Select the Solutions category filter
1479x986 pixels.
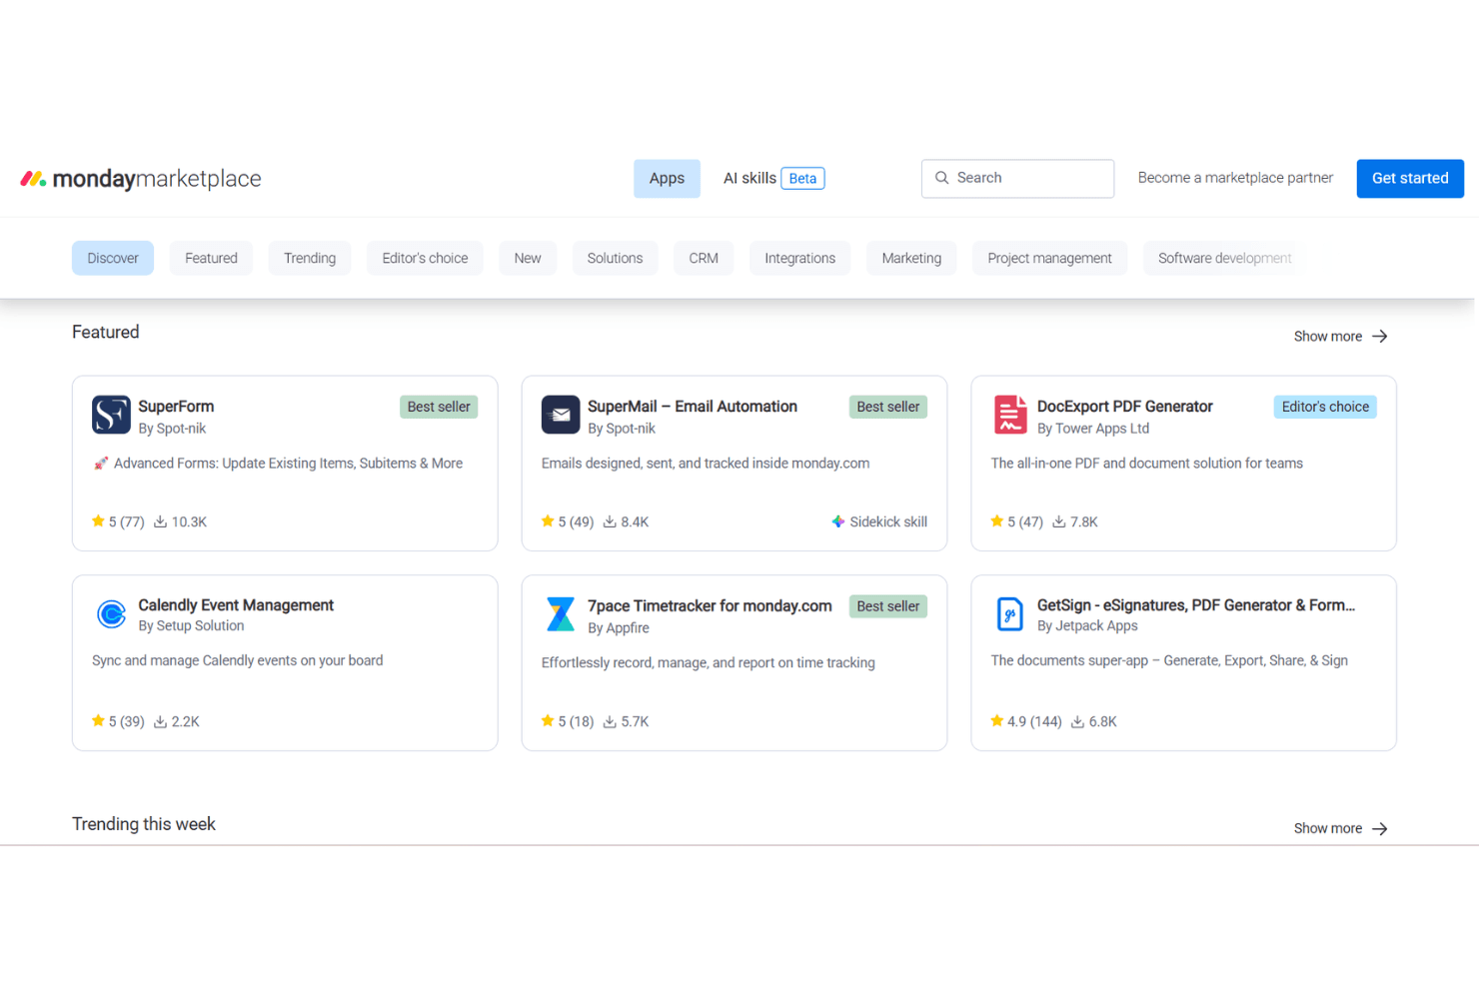pos(615,258)
